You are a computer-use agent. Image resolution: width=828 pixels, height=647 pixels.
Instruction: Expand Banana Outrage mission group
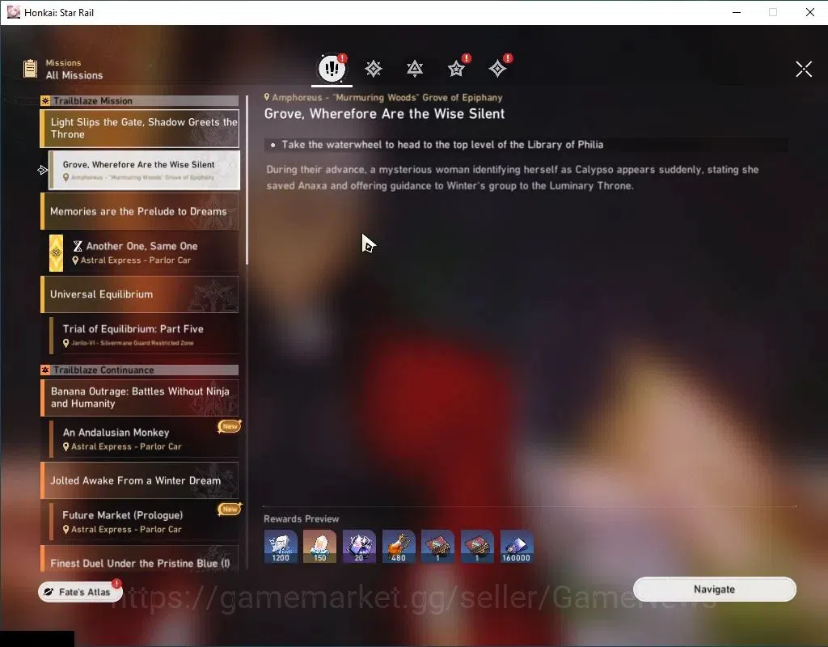coord(139,397)
